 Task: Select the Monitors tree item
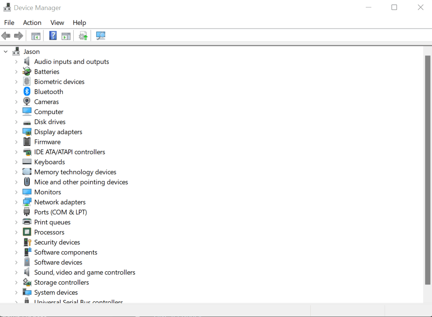point(47,192)
